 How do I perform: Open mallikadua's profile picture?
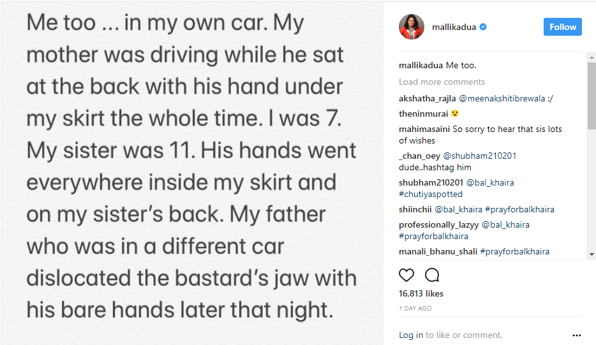tap(412, 27)
